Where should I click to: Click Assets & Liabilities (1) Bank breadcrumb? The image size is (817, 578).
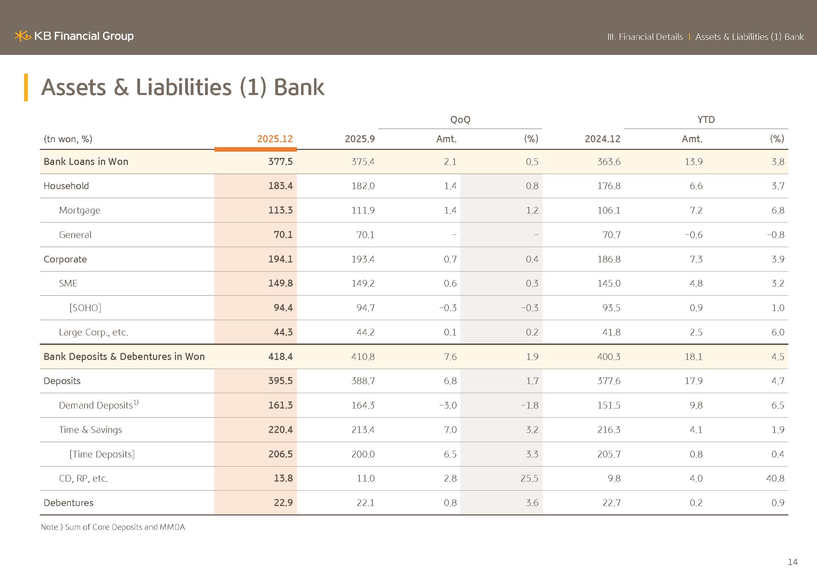749,37
